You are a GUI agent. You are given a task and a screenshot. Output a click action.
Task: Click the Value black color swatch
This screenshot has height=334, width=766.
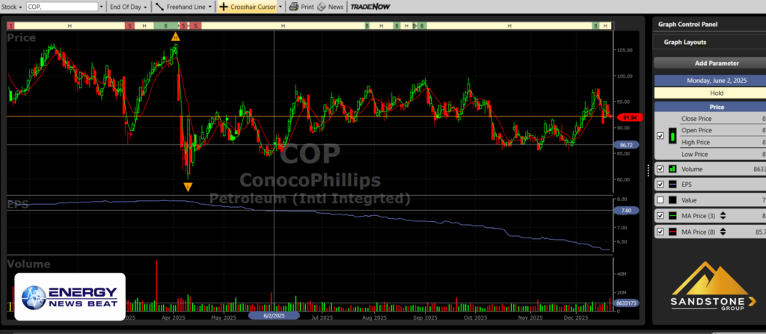point(672,200)
